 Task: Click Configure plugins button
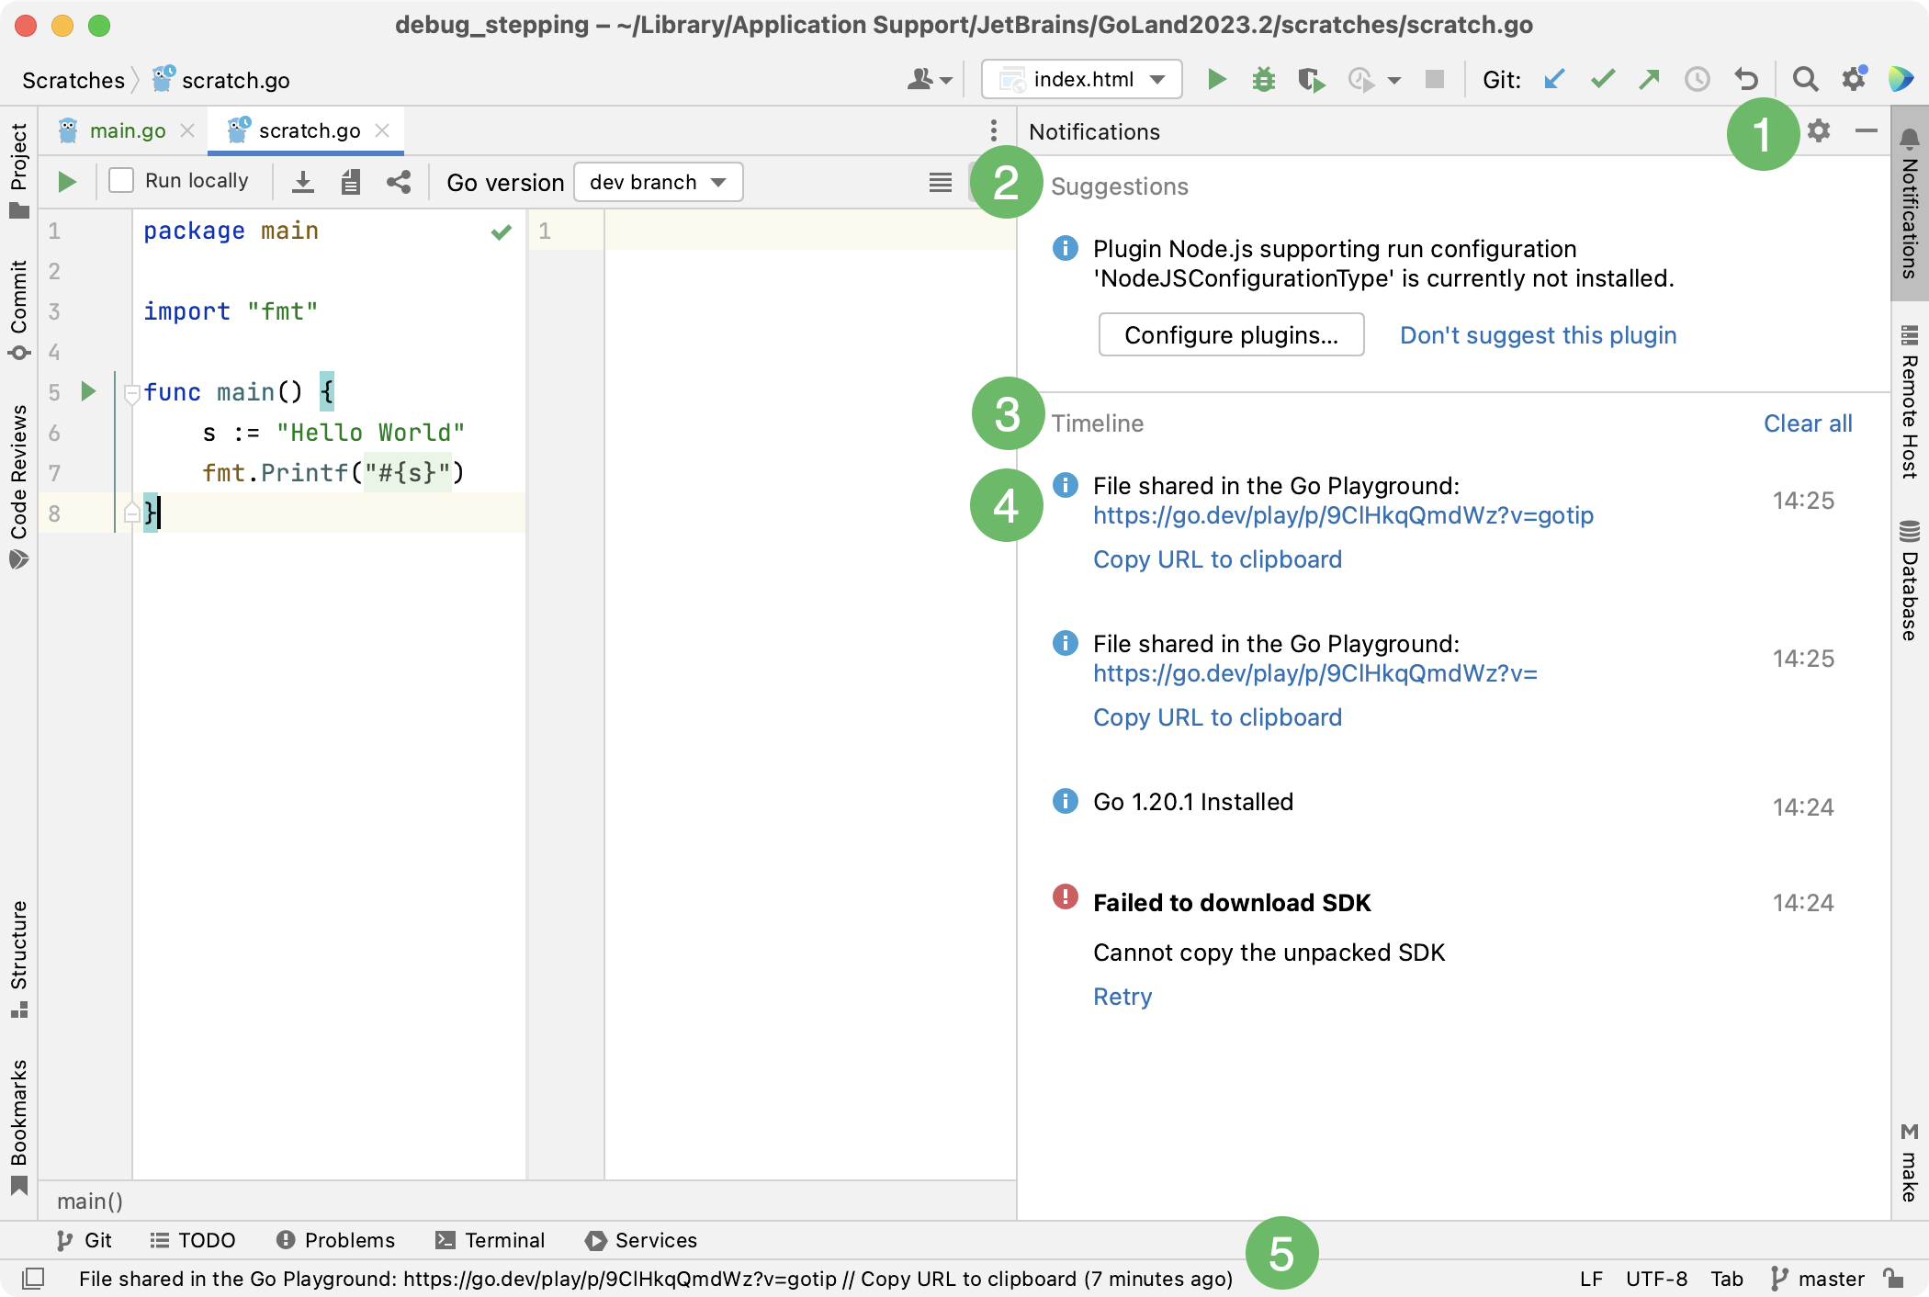point(1229,334)
